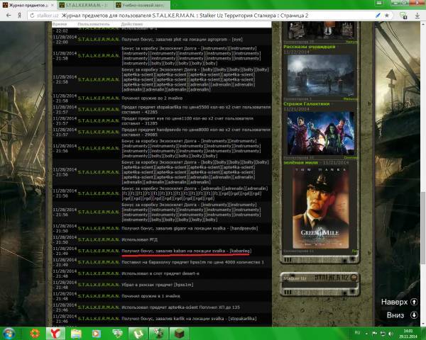Image resolution: width=426 pixels, height=340 pixels.
Task: Click the RU language indicator in tray
Action: (358, 332)
